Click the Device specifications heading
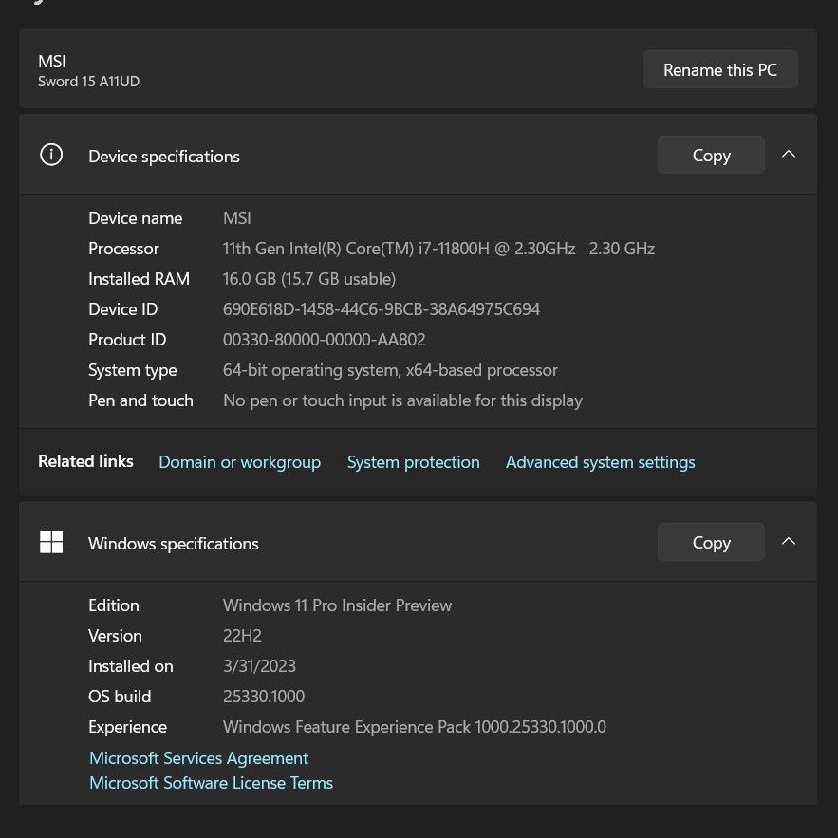Image resolution: width=838 pixels, height=838 pixels. (x=164, y=157)
